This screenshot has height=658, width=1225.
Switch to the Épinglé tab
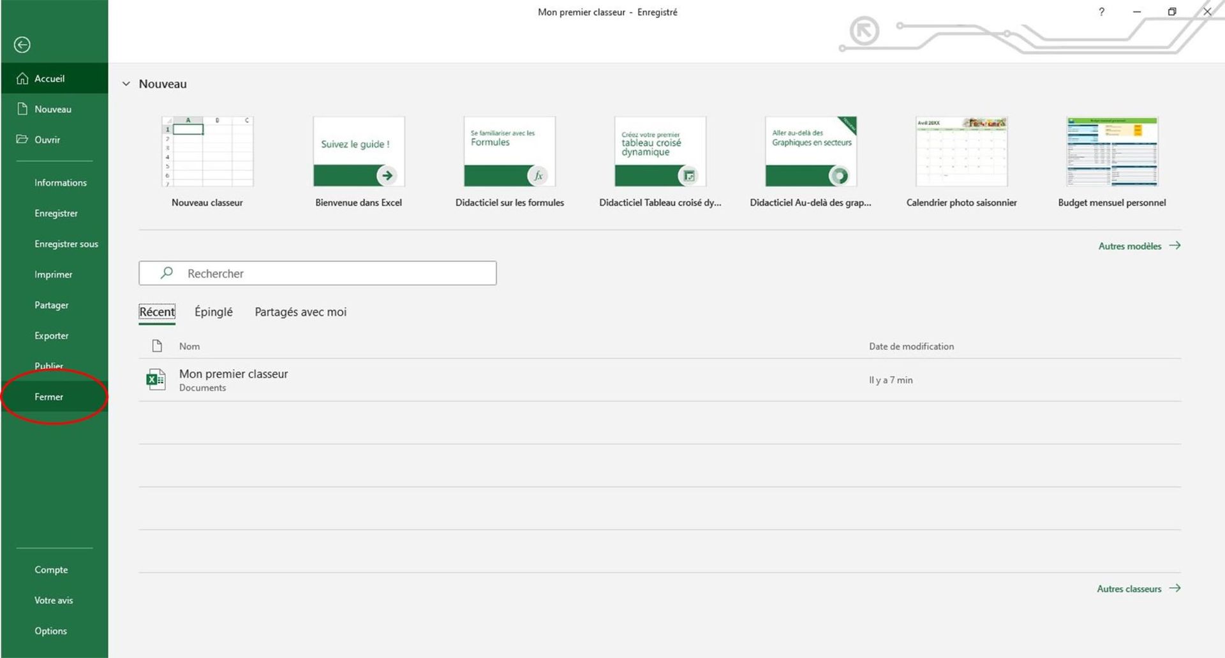(214, 312)
